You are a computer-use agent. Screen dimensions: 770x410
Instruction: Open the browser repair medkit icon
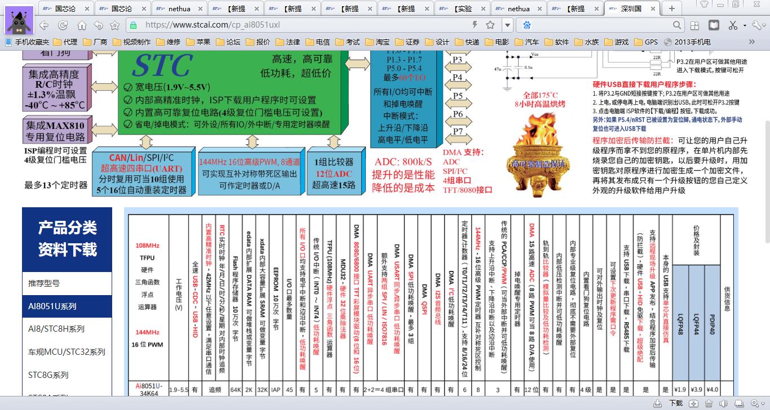[694, 404]
